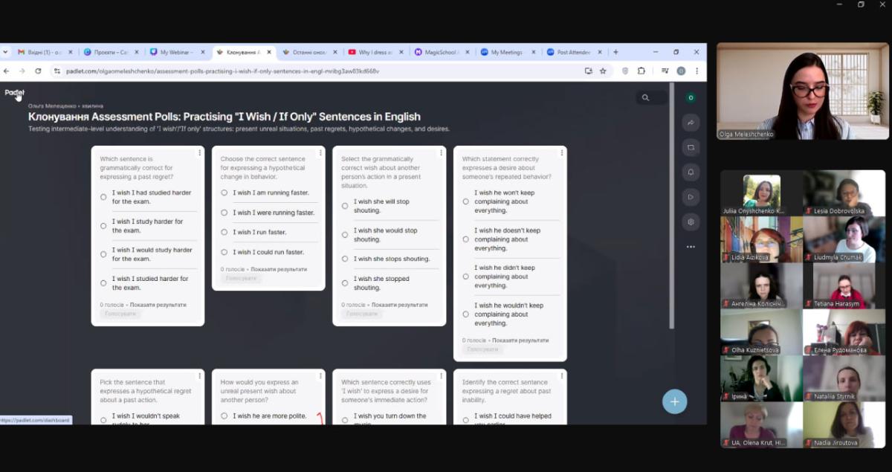Expand the more options ellipsis in Padlet sidebar

pos(691,247)
